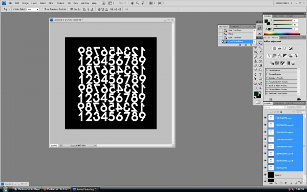Select the Move tool in the toolbox

click(x=260, y=44)
